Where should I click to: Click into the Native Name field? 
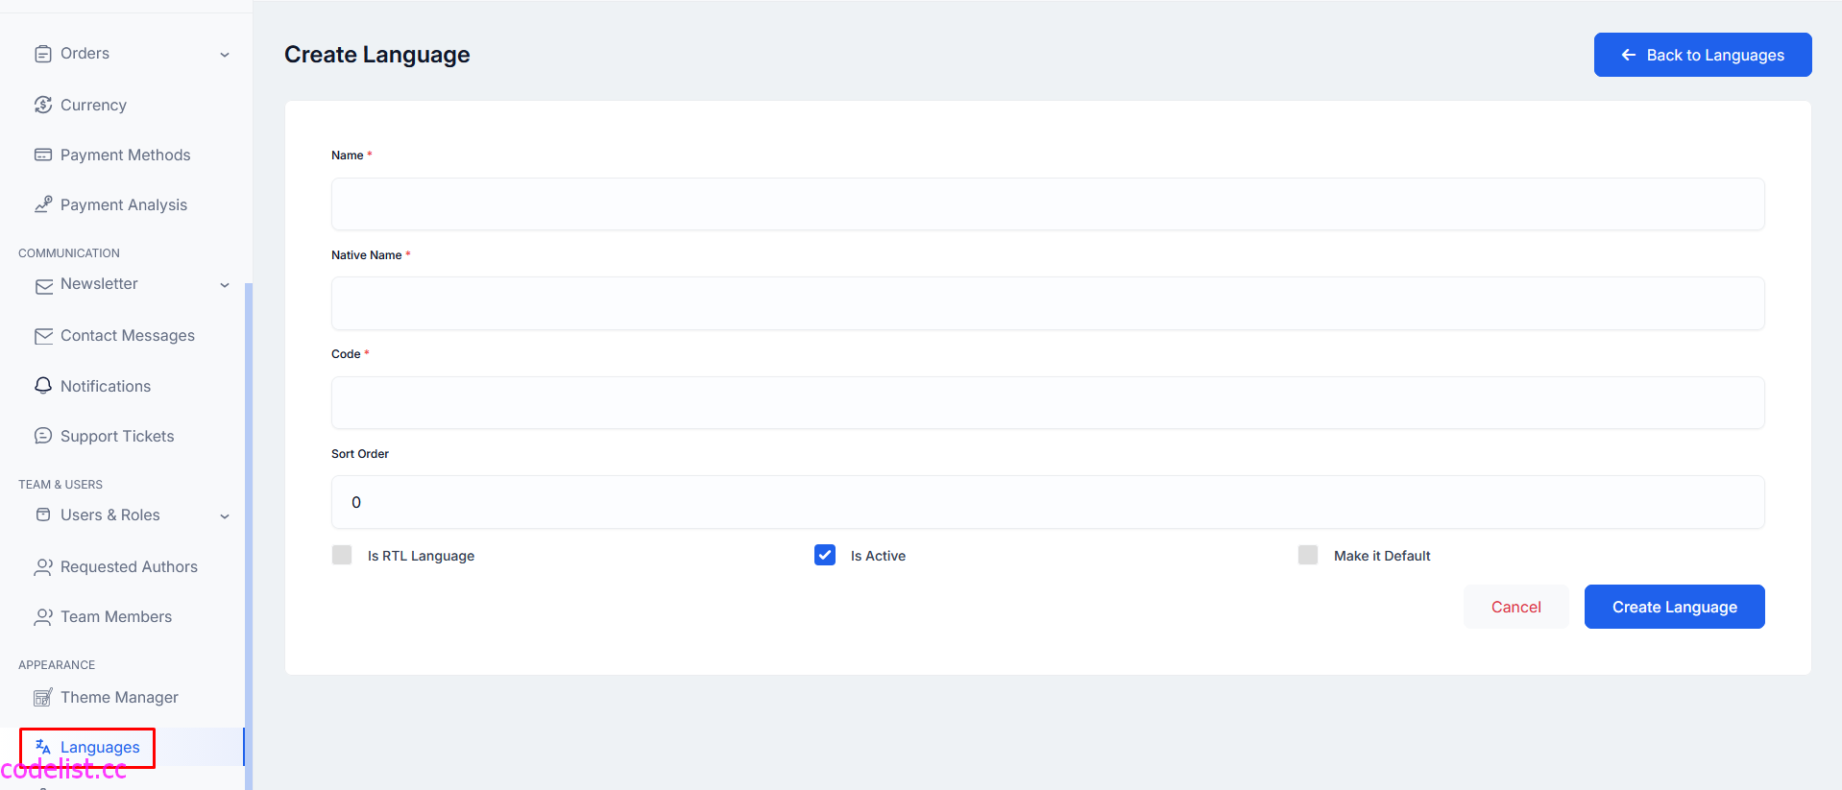tap(1048, 303)
